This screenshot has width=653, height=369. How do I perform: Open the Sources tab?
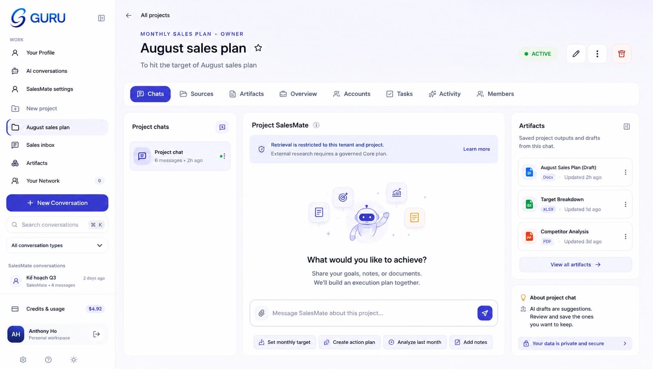[197, 94]
